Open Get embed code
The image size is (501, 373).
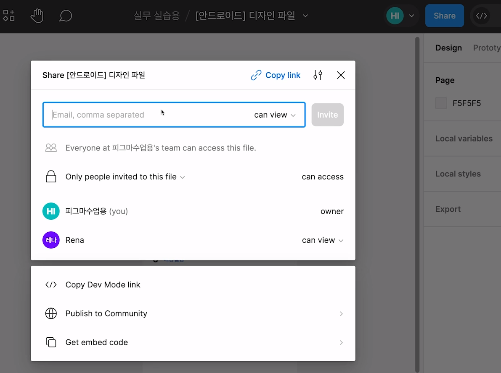(193, 342)
